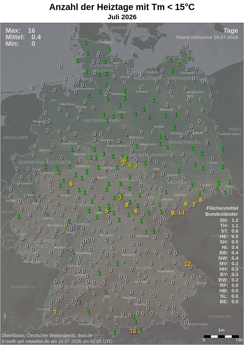Click the Juli 2026 subtitle

[122, 17]
